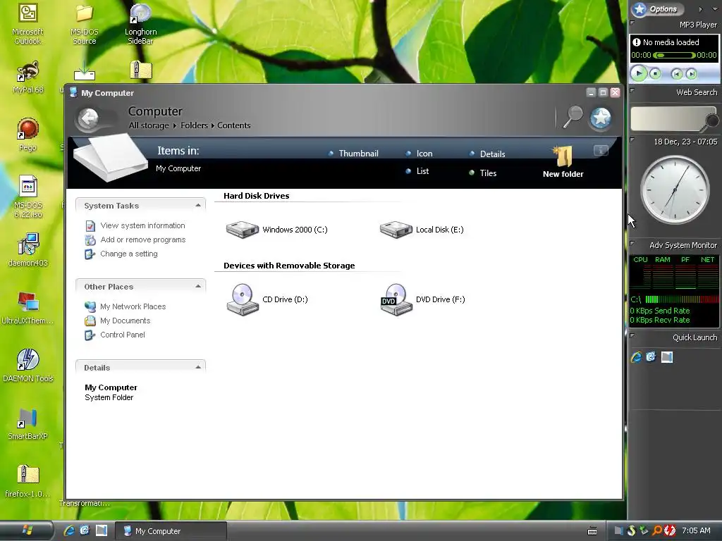Select firefox-1.0... archive on desktop
Screen dimensions: 722x541
click(x=27, y=481)
